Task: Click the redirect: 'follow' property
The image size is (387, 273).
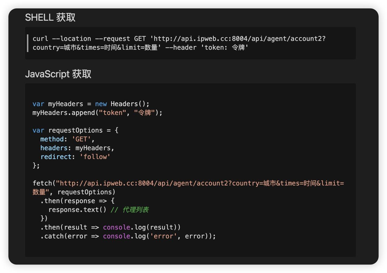Action: [x=75, y=157]
